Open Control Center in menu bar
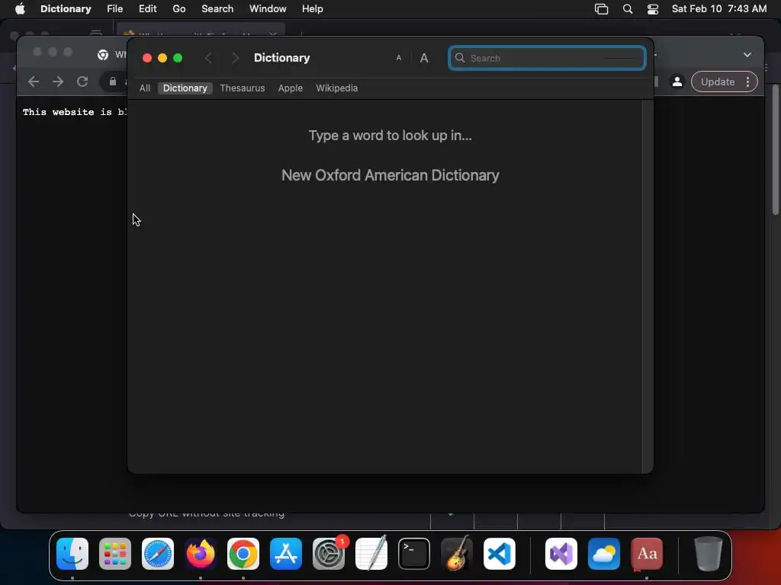Screen dimensions: 781x585 653,9
